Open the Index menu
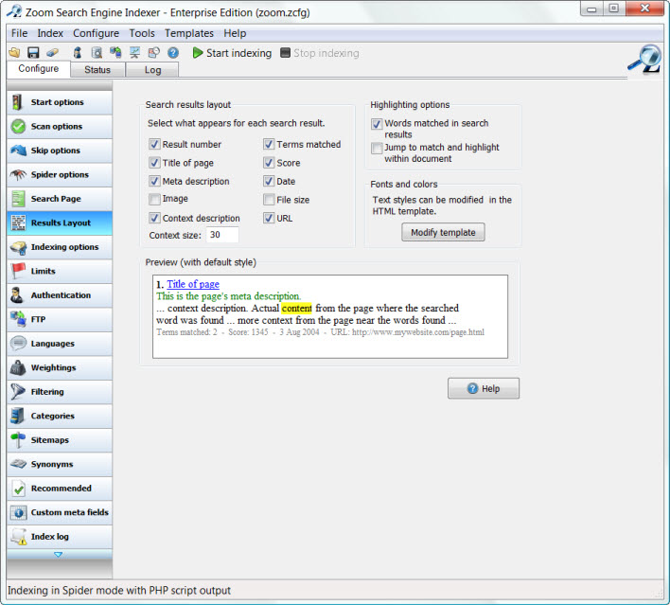Screen dimensions: 670x605 point(50,33)
